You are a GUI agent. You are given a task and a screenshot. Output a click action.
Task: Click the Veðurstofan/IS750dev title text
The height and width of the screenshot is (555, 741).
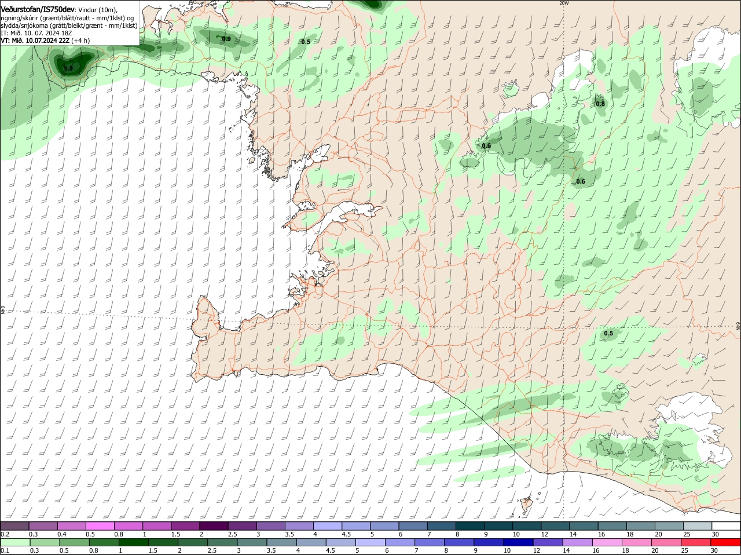point(38,10)
